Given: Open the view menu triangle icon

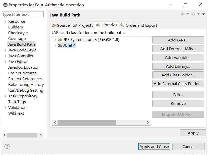Looking at the screenshot, I should pos(204,14).
